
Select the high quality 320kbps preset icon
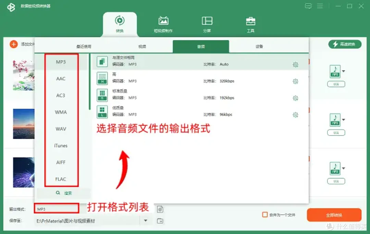(102, 78)
